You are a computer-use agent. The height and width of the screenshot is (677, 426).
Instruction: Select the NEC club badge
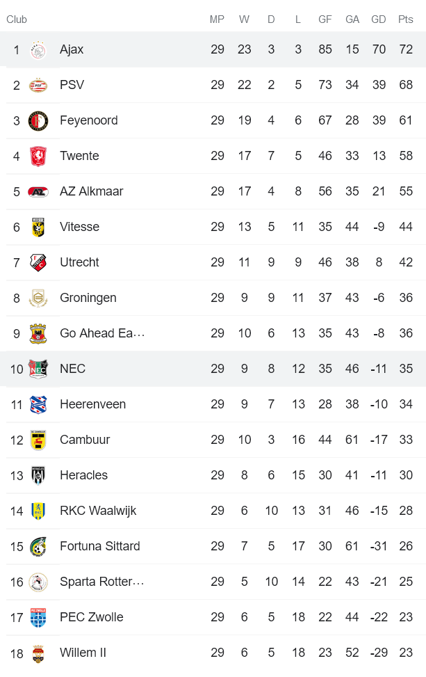(x=38, y=369)
